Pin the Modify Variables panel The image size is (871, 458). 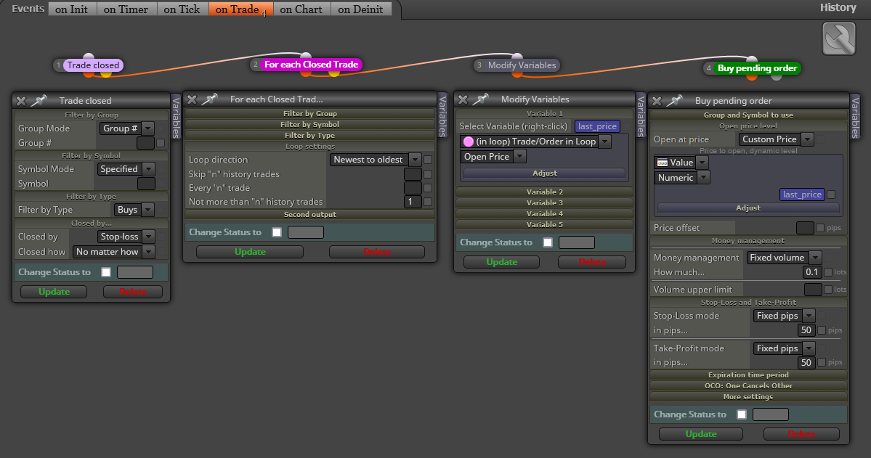[x=480, y=99]
